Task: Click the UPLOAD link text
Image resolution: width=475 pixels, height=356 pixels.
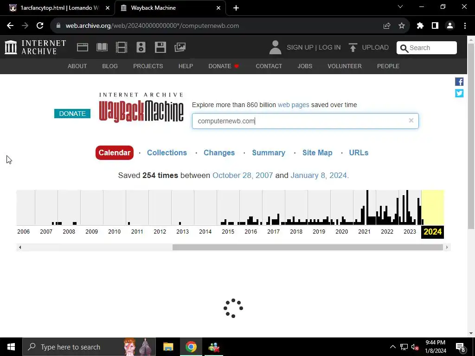Action: tap(375, 48)
